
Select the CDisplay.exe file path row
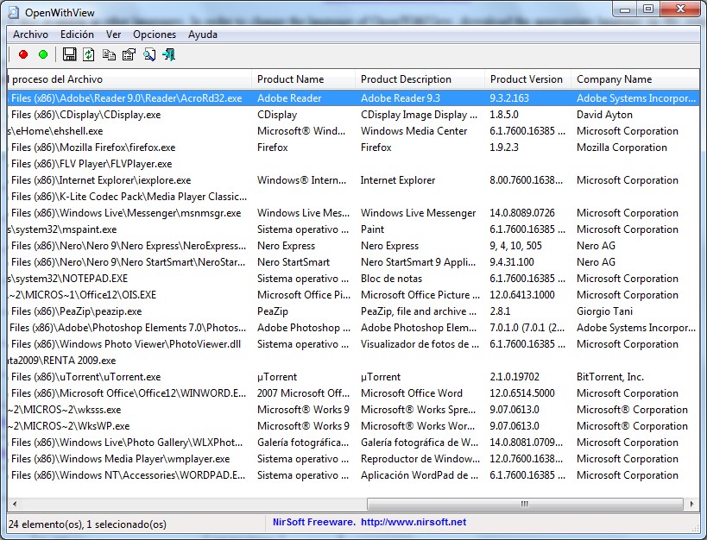pyautogui.click(x=353, y=115)
